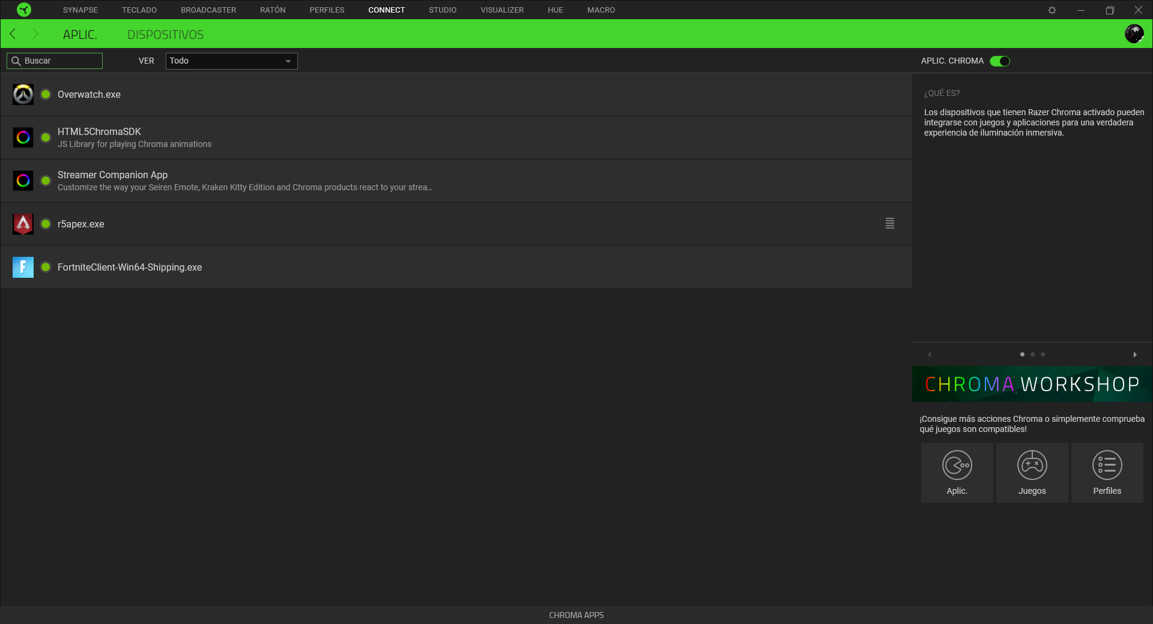Image resolution: width=1153 pixels, height=624 pixels.
Task: Go forward with the right arrow
Action: 35,34
